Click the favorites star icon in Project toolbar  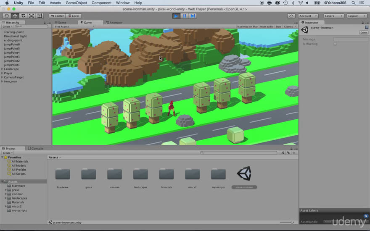294,153
